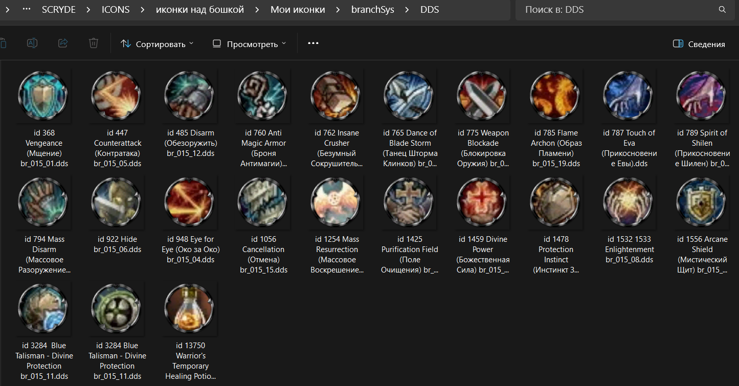Toggle the Сведения details pane
This screenshot has height=386, width=739.
[699, 44]
